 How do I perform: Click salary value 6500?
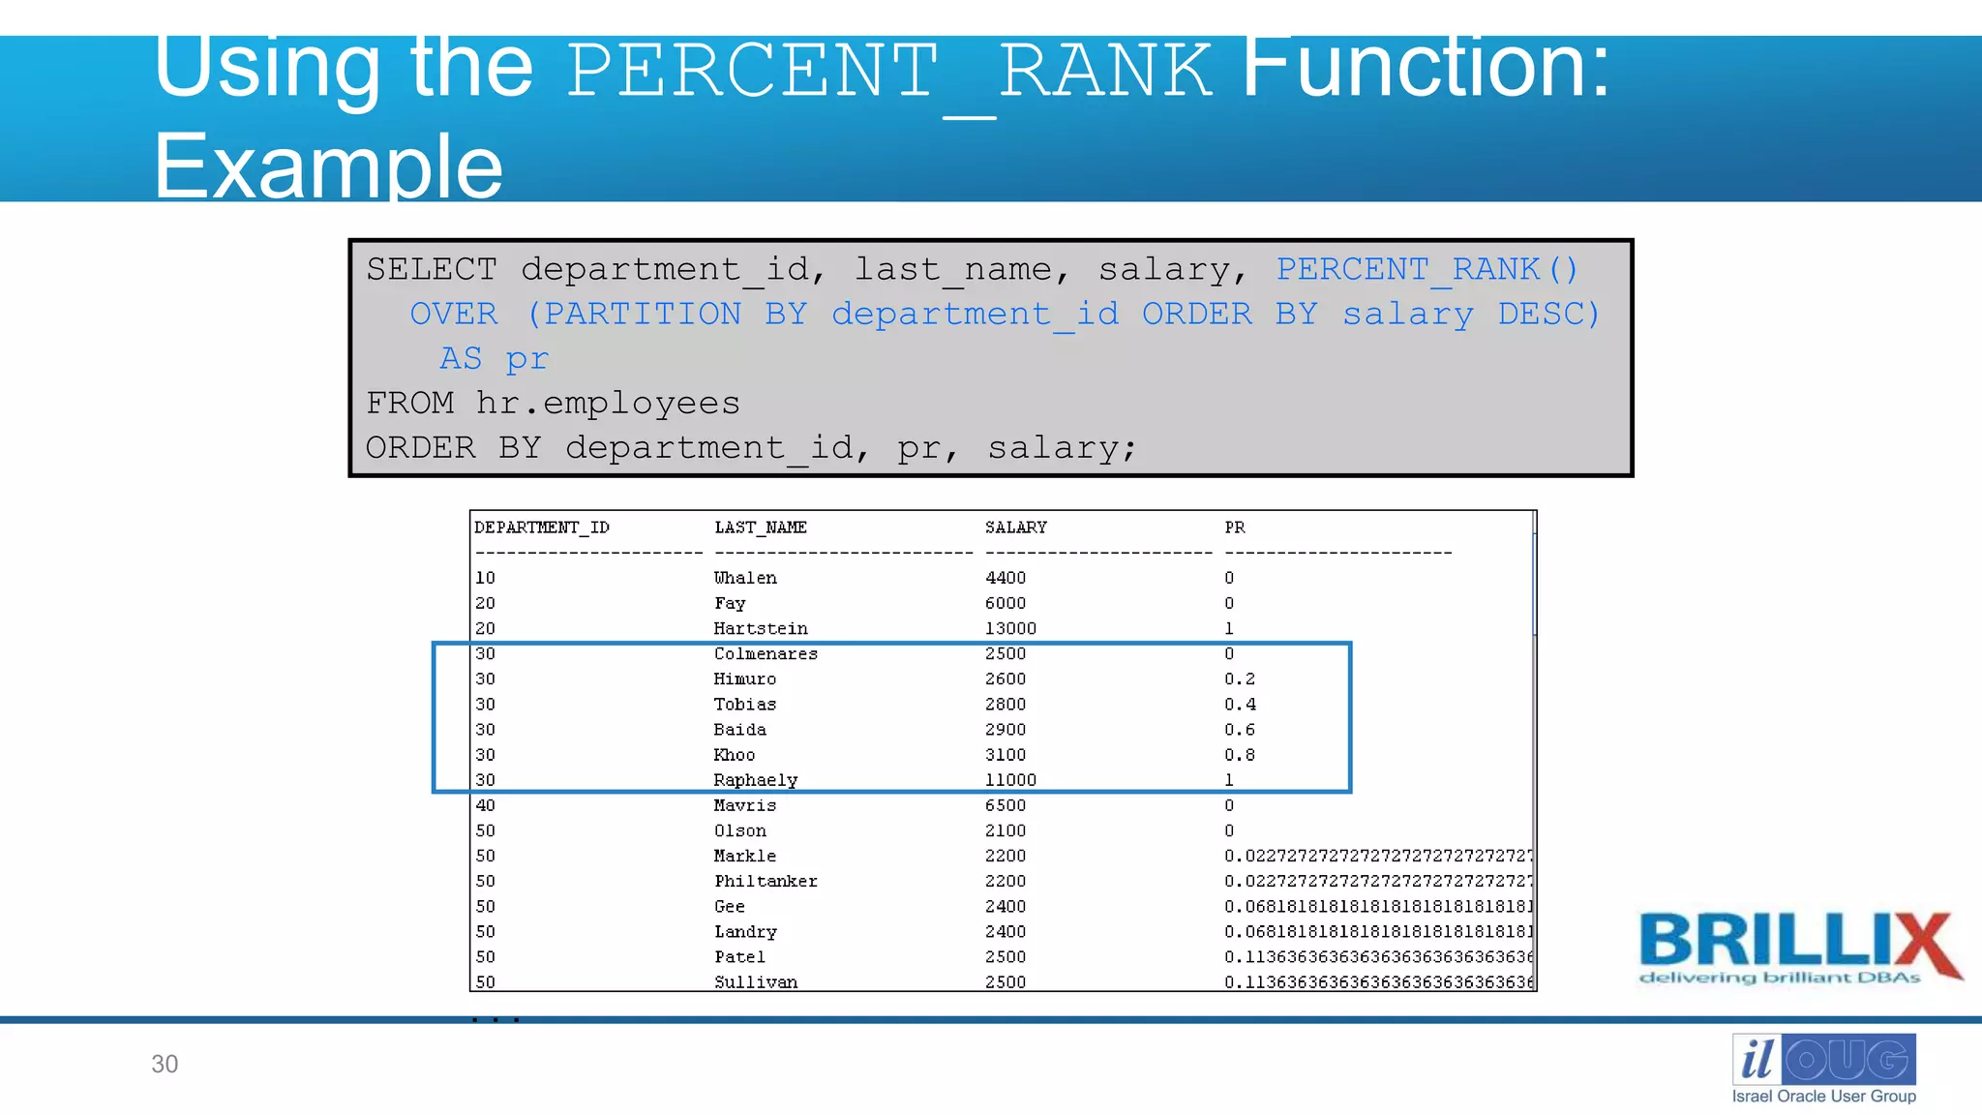pyautogui.click(x=1006, y=805)
